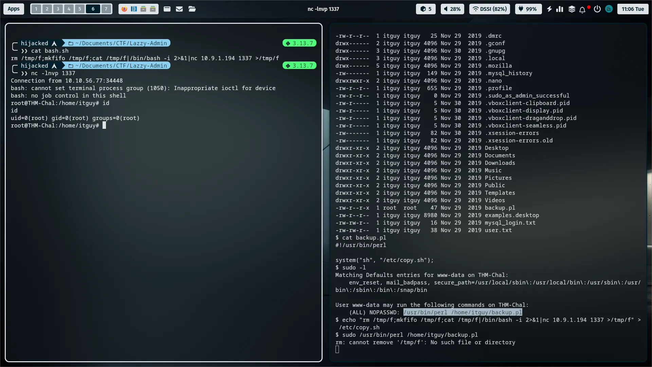Focus the right terminal with sudo output
The height and width of the screenshot is (367, 652).
coord(488,190)
